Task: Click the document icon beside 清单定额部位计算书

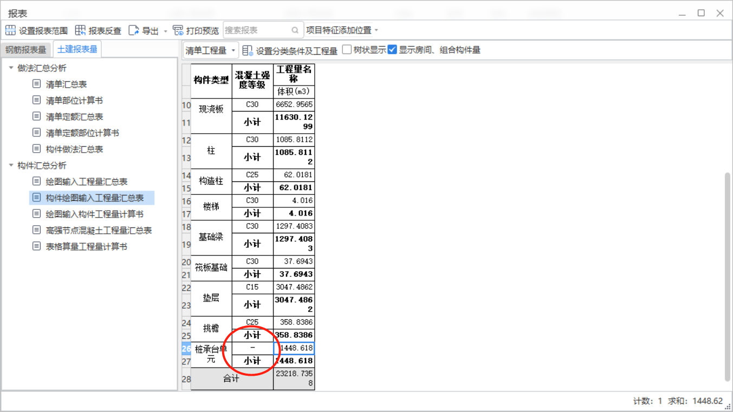Action: pyautogui.click(x=36, y=133)
